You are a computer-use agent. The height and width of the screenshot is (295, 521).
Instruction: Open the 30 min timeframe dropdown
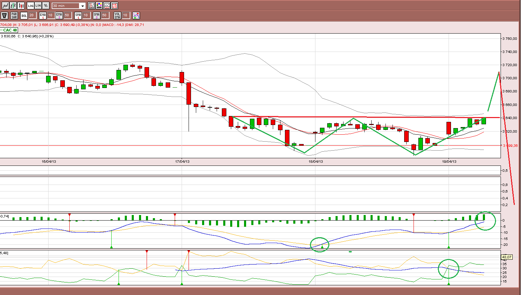(69, 6)
